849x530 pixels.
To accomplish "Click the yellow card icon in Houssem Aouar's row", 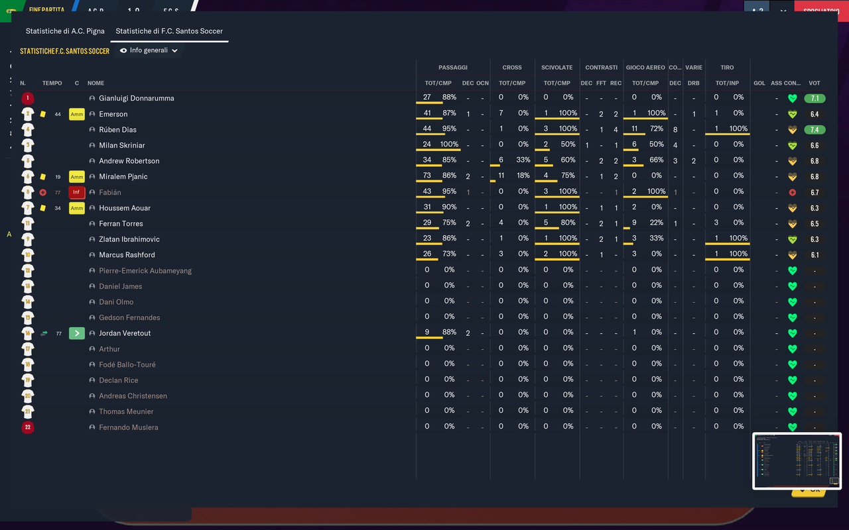I will [x=43, y=208].
